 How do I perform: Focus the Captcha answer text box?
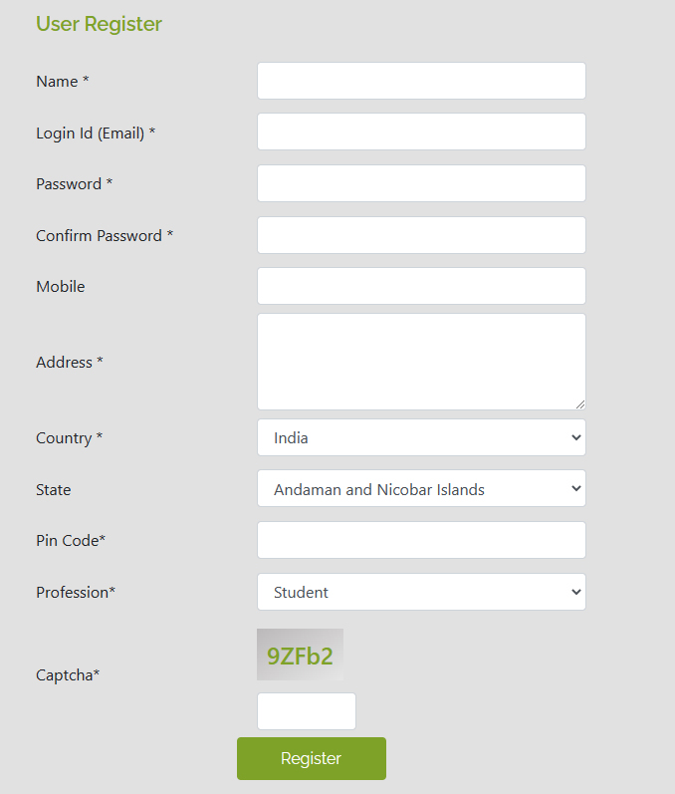306,711
